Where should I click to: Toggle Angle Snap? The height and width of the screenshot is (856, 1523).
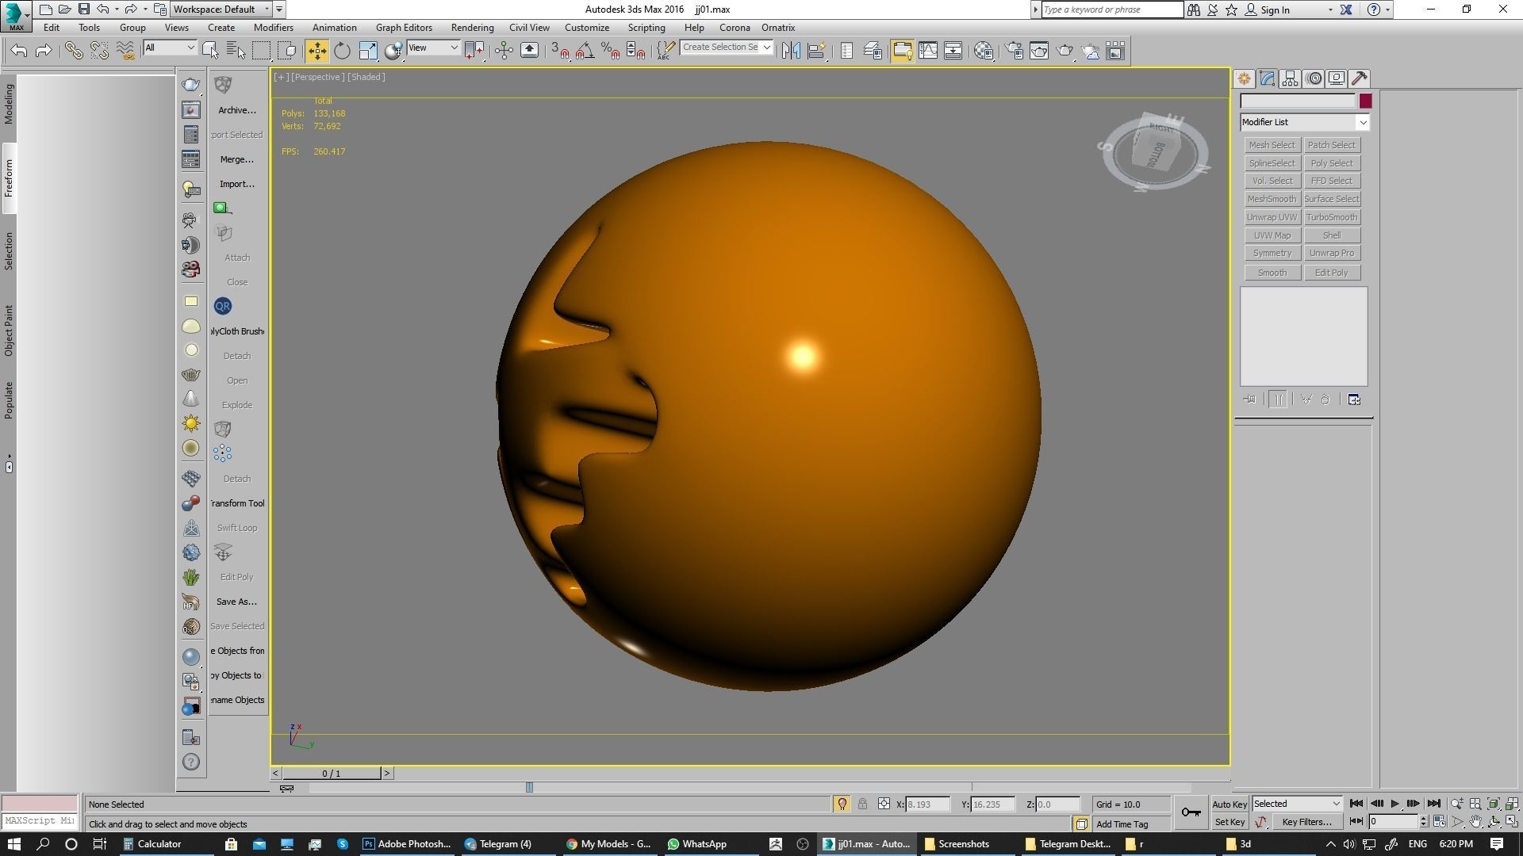click(585, 51)
